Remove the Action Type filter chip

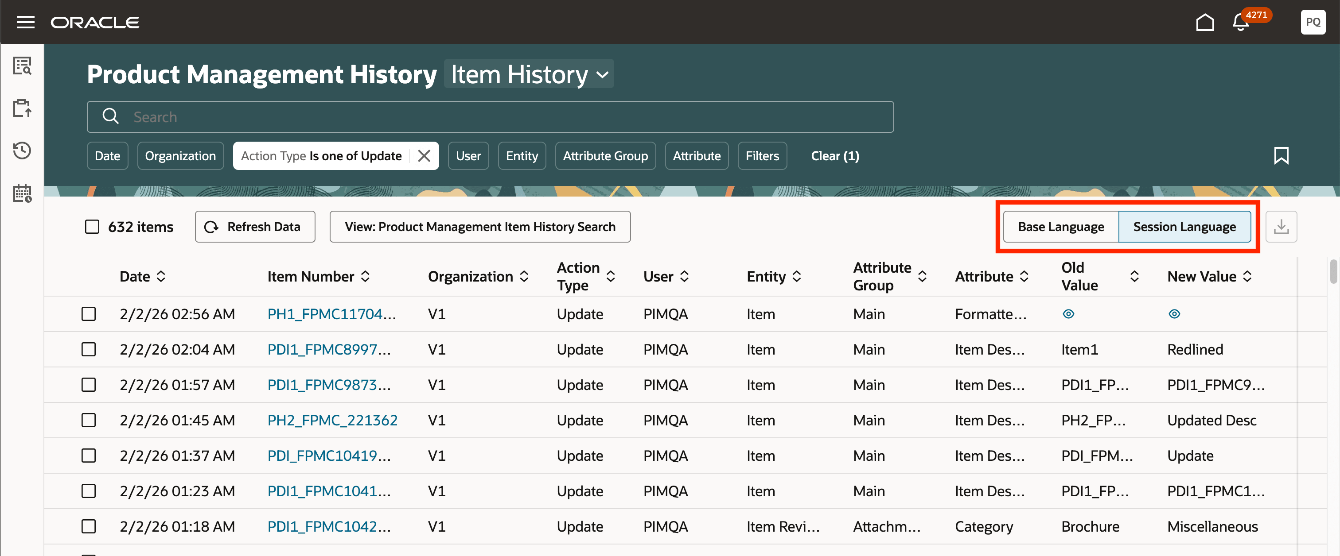point(424,156)
